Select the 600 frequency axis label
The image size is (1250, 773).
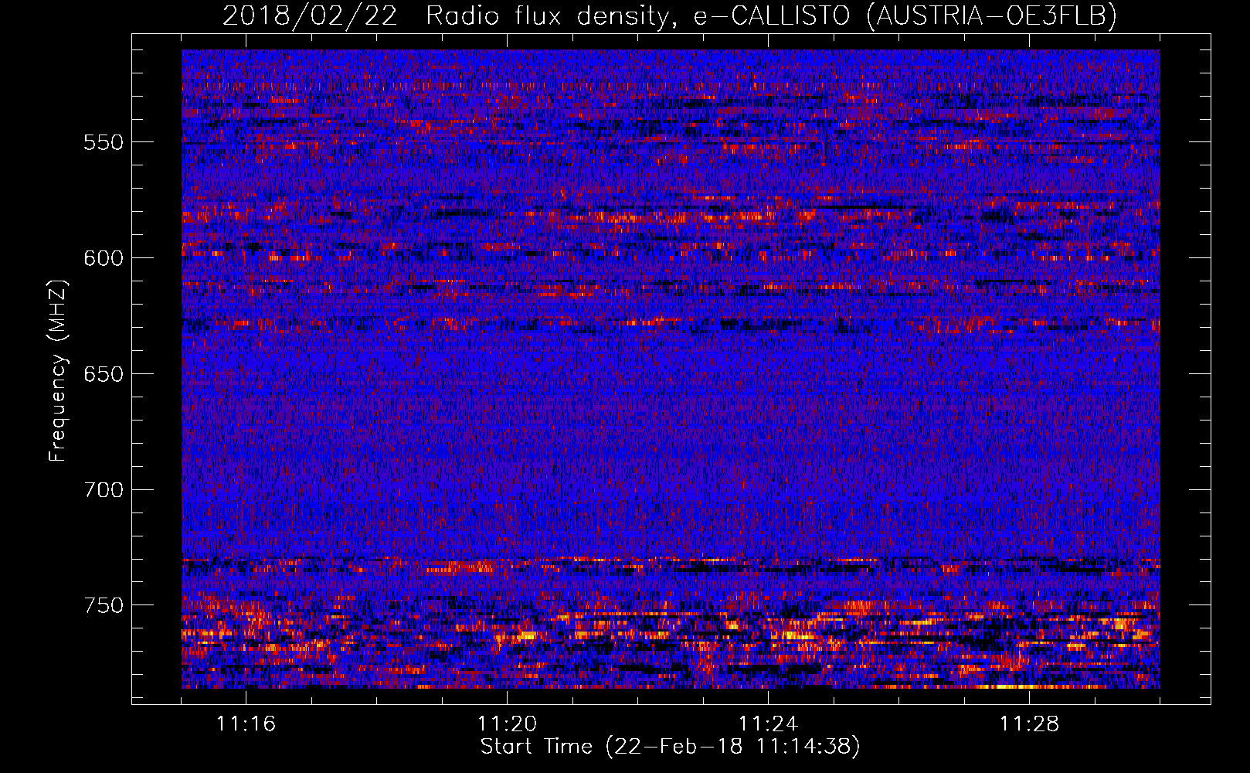coord(104,259)
